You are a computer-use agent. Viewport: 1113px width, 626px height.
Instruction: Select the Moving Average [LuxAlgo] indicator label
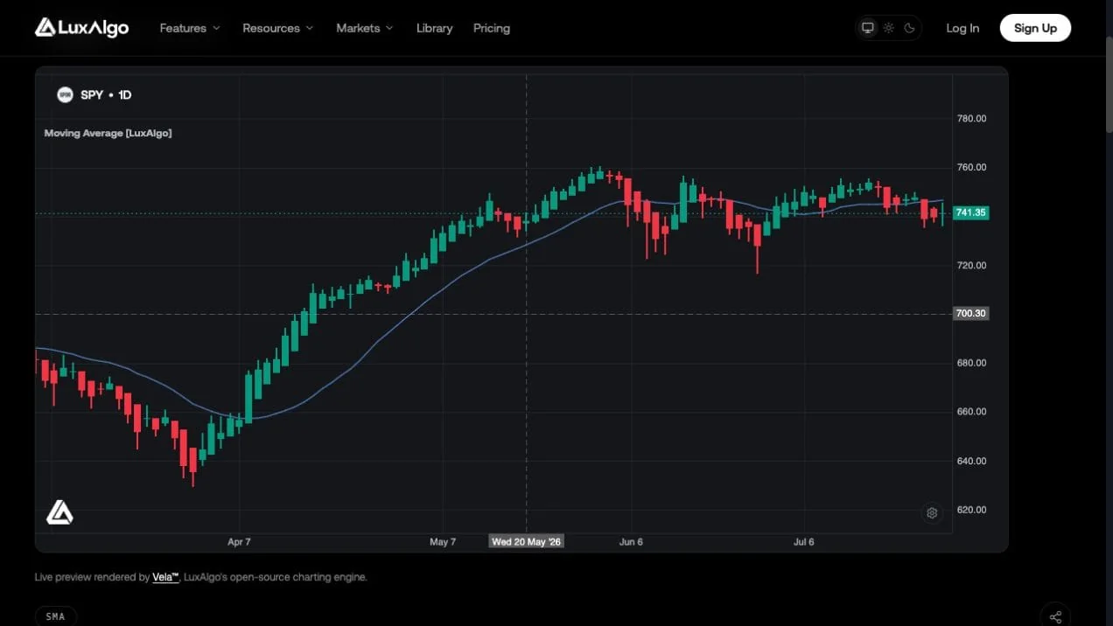pyautogui.click(x=108, y=133)
